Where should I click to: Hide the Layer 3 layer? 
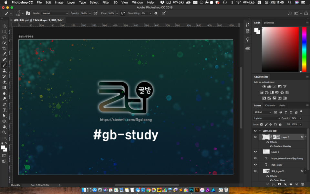[x=255, y=137]
